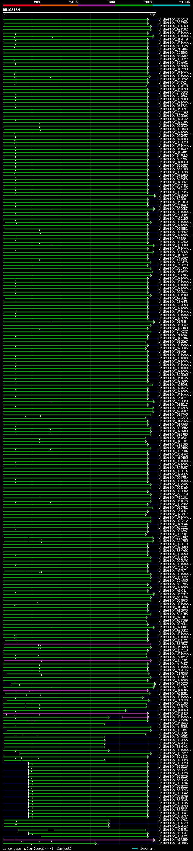Select the UniRef100_A0DKX8 hit label
The height and width of the screenshot is (851, 193).
tap(173, 129)
